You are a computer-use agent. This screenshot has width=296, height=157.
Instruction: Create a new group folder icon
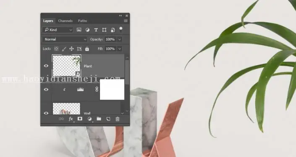click(x=99, y=119)
